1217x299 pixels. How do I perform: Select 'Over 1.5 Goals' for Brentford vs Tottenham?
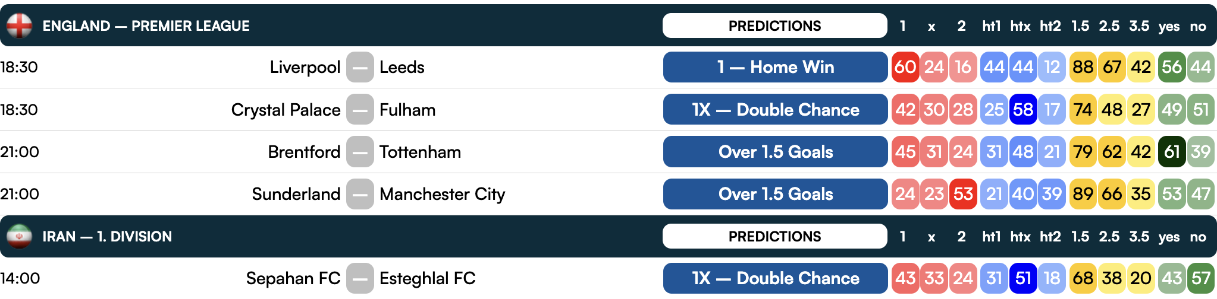(x=775, y=152)
